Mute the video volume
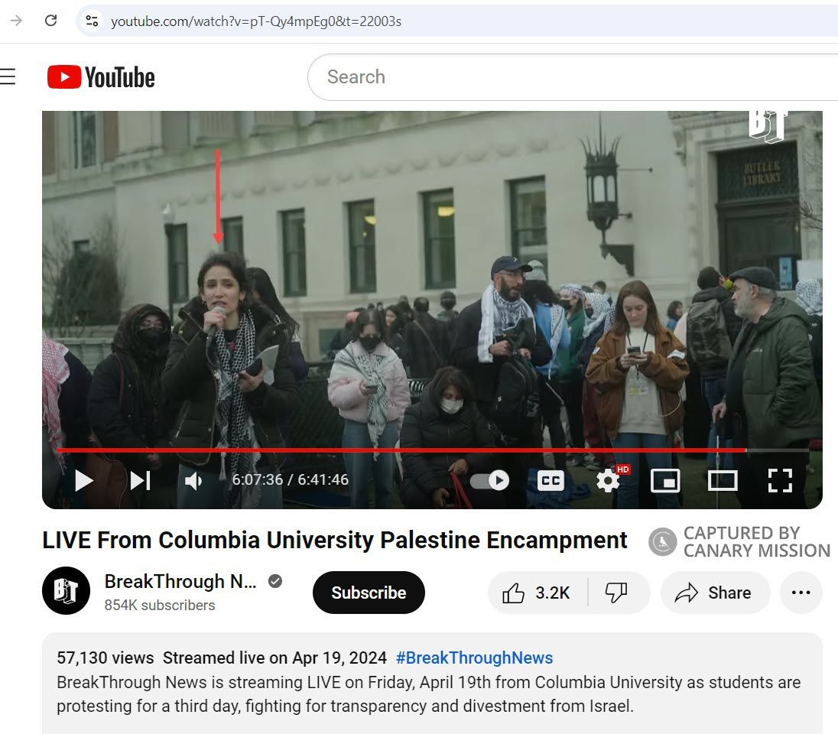Image resolution: width=838 pixels, height=734 pixels. pyautogui.click(x=192, y=480)
